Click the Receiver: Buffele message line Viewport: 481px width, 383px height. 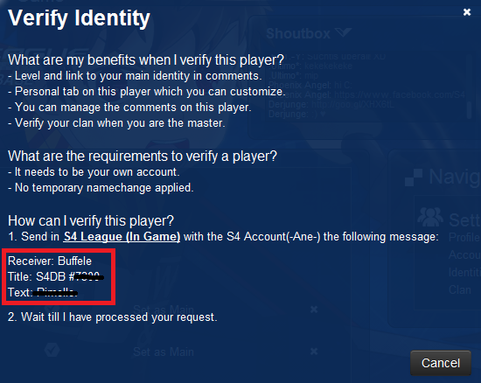pyautogui.click(x=50, y=261)
